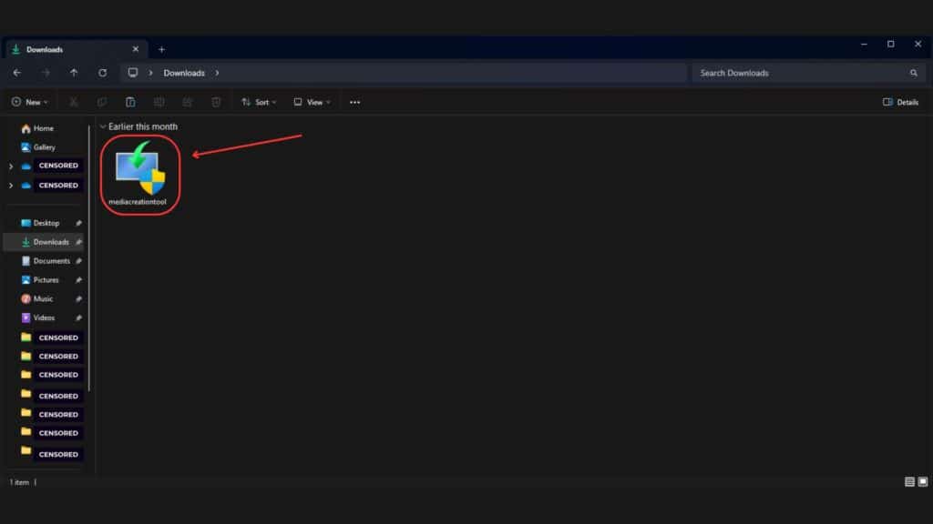Open the View dropdown
Viewport: 933px width, 524px height.
[x=312, y=102]
